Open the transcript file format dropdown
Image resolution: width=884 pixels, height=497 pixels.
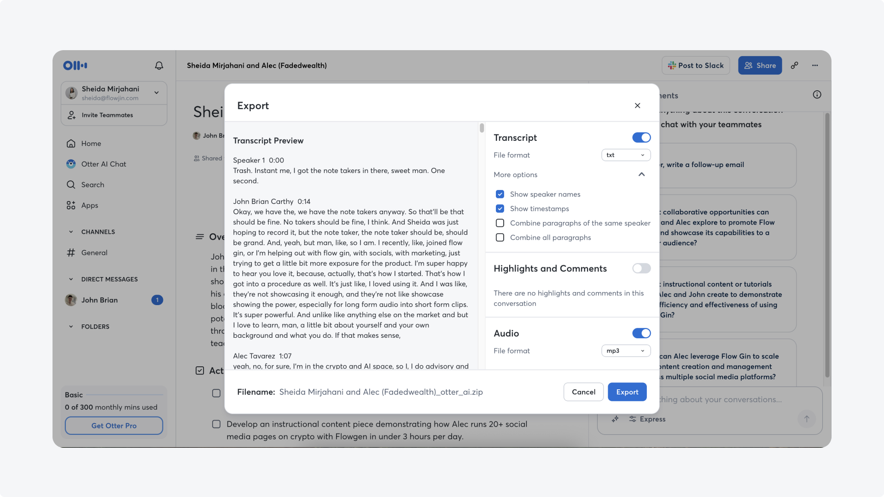626,155
